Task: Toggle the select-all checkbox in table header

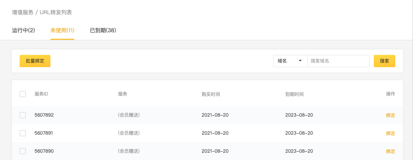Action: (x=23, y=94)
